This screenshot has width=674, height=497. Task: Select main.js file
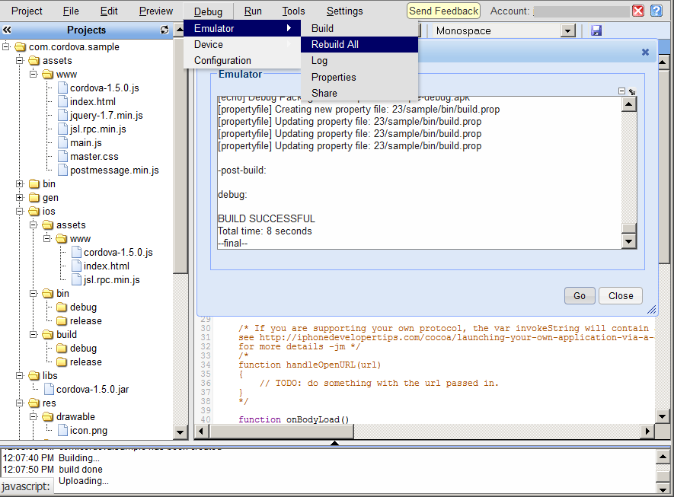(86, 143)
